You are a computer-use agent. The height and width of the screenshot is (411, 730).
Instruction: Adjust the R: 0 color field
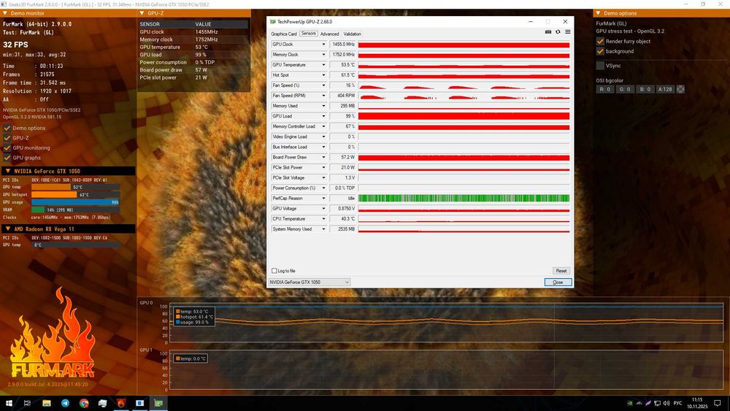point(604,89)
